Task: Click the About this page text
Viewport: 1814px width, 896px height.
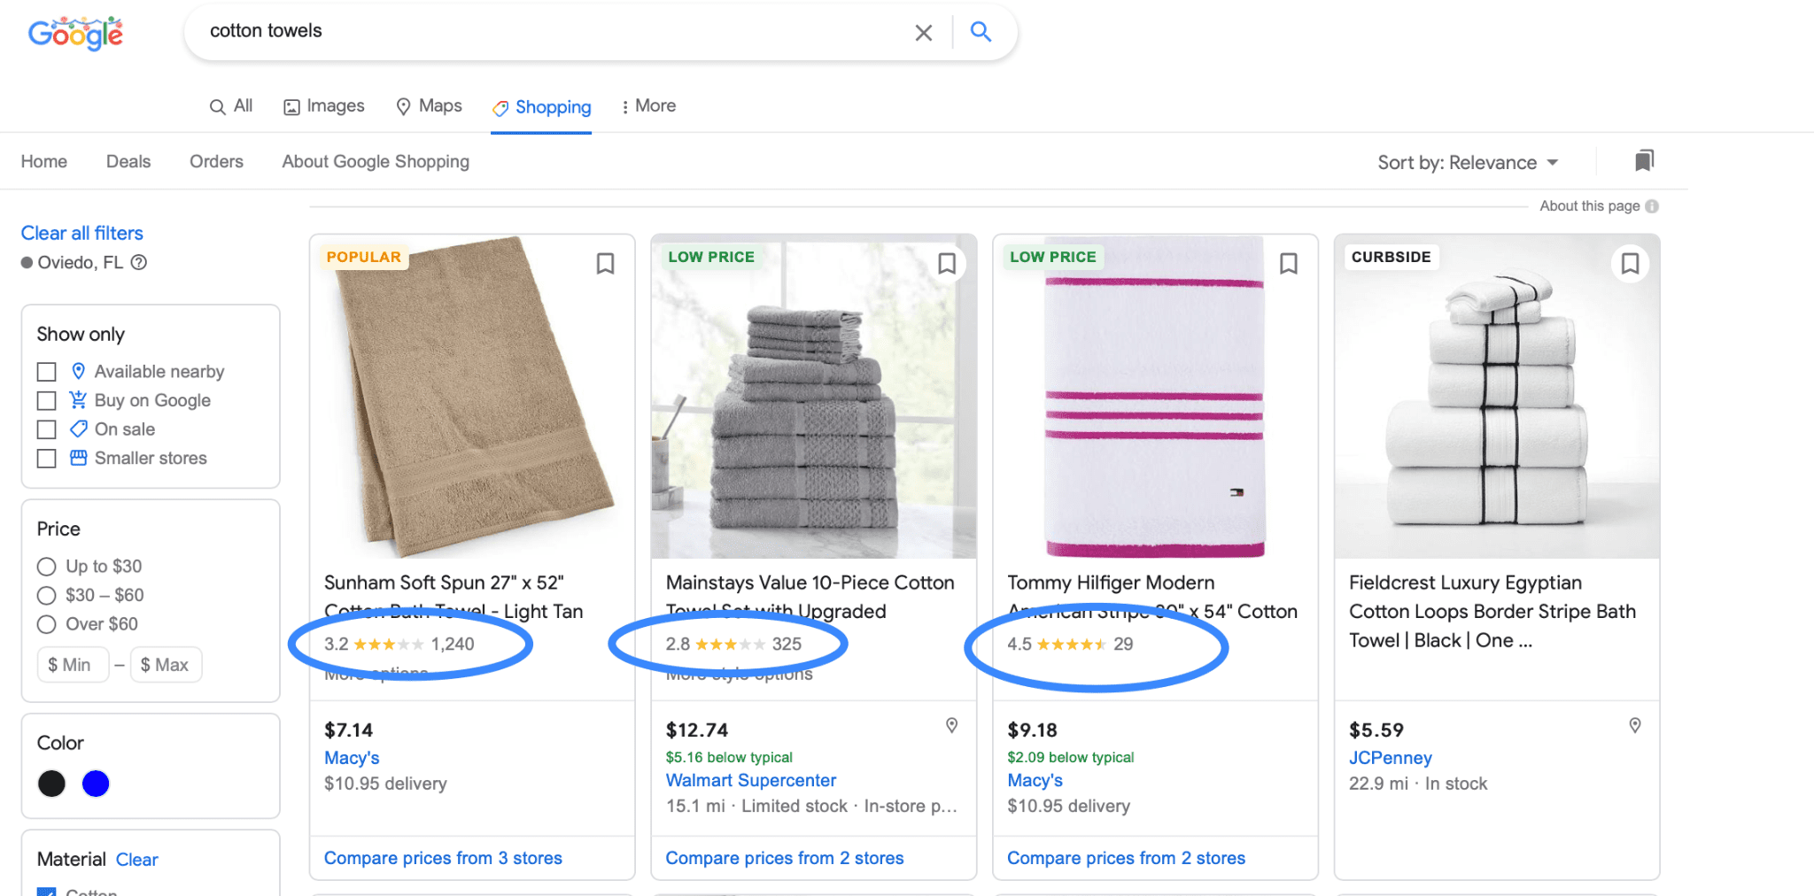Action: pyautogui.click(x=1590, y=206)
